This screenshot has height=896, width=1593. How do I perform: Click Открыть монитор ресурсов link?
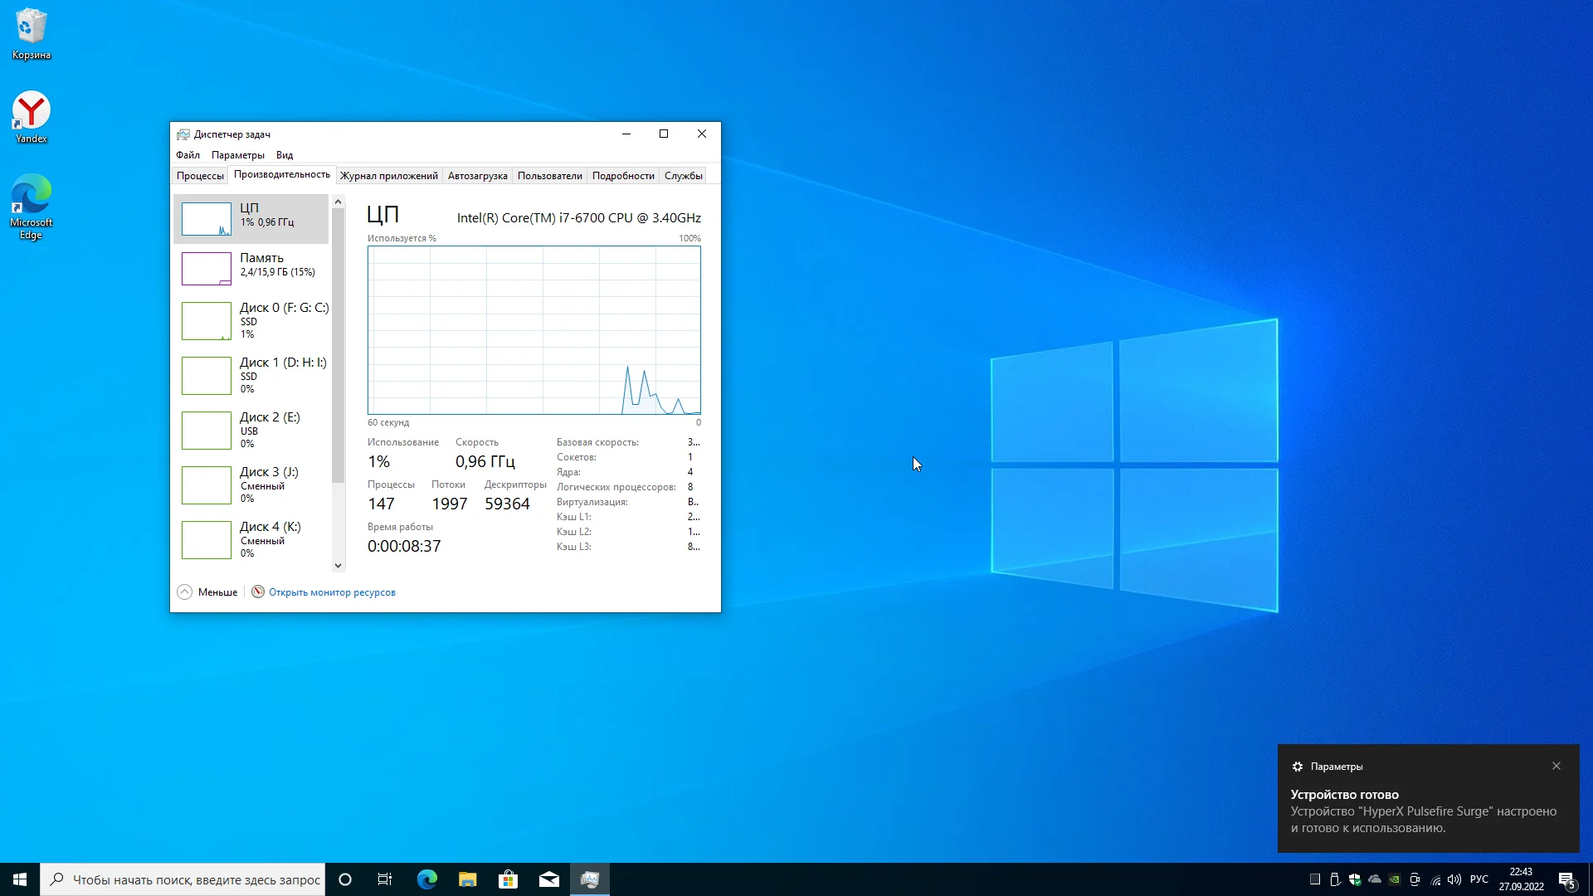click(x=332, y=592)
